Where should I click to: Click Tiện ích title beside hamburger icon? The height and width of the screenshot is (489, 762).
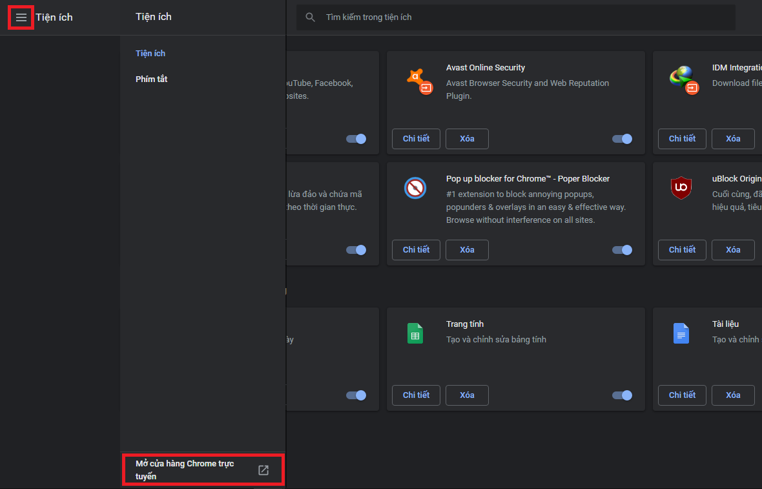(x=54, y=17)
